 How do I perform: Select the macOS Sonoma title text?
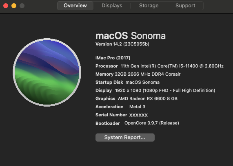(x=131, y=36)
